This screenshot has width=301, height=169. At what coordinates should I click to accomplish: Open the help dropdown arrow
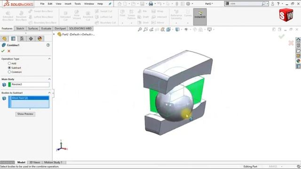coord(282,4)
